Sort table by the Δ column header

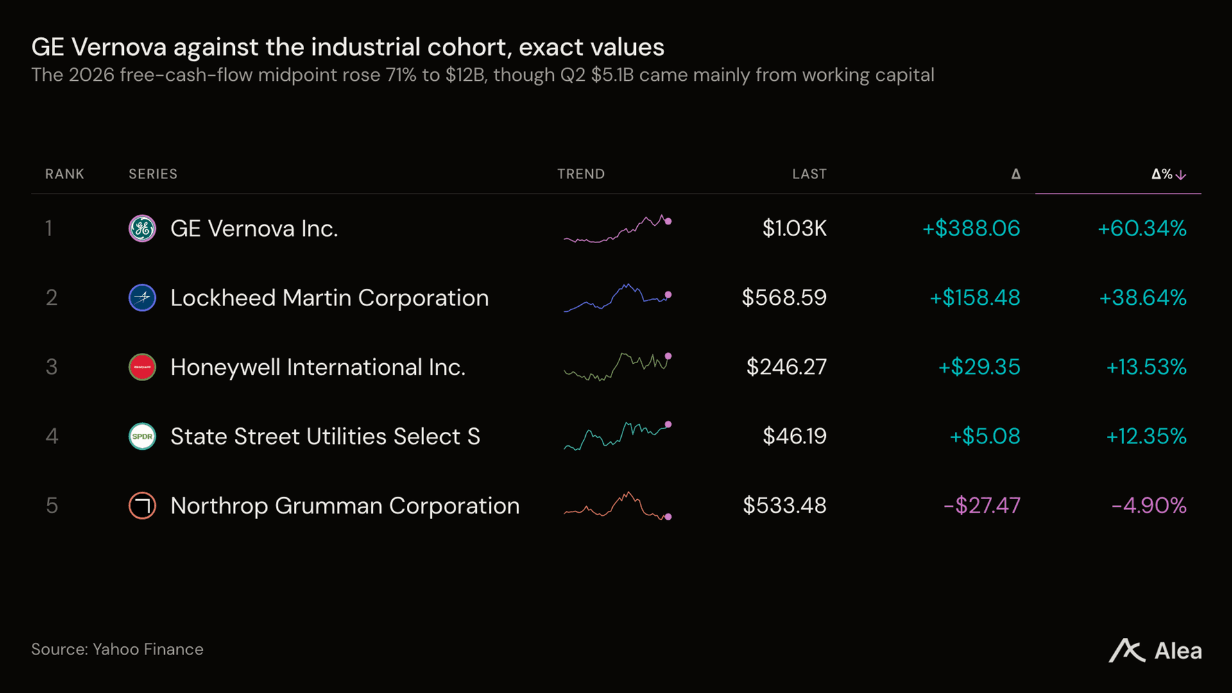pos(1016,174)
